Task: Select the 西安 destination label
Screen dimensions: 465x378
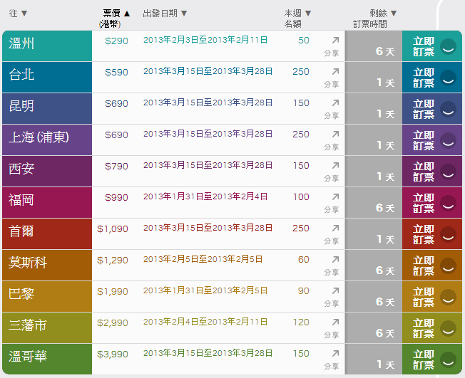Action: (x=21, y=169)
